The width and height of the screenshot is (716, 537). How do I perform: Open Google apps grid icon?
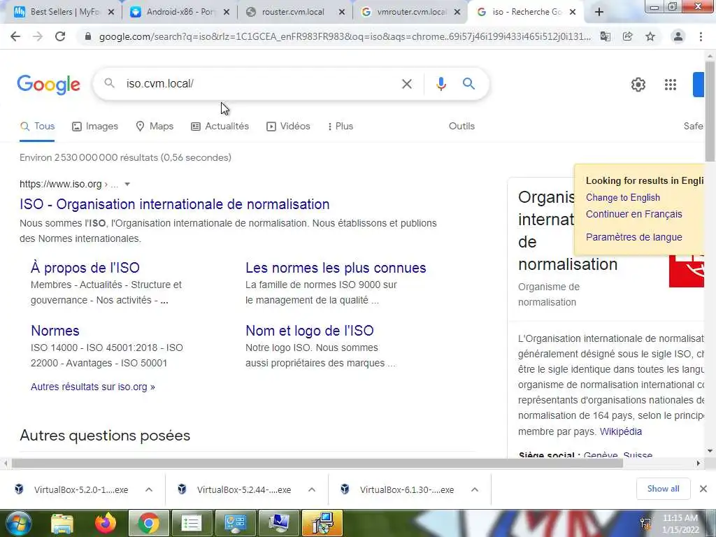pyautogui.click(x=671, y=85)
